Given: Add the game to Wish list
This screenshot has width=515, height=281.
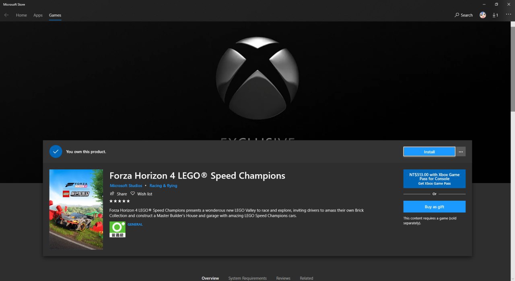Looking at the screenshot, I should point(141,194).
